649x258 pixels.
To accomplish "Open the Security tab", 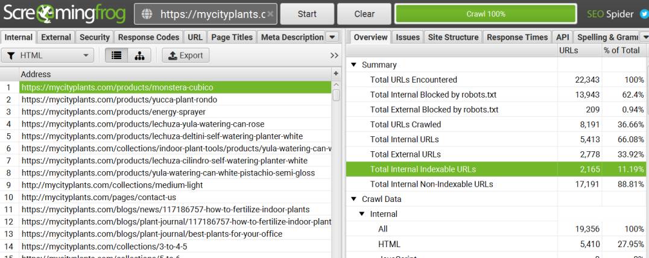I will 94,37.
